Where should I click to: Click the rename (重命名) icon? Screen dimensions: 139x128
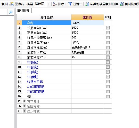tap(12, 4)
